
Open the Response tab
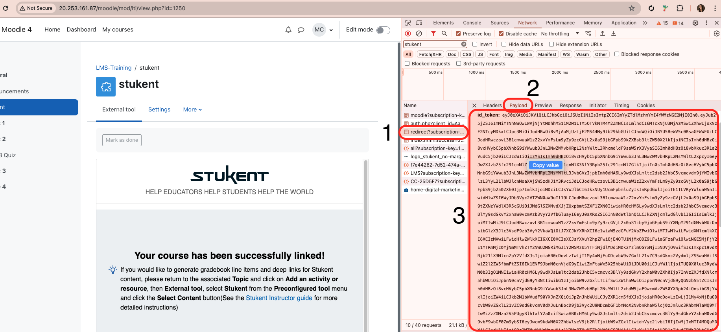pyautogui.click(x=571, y=105)
